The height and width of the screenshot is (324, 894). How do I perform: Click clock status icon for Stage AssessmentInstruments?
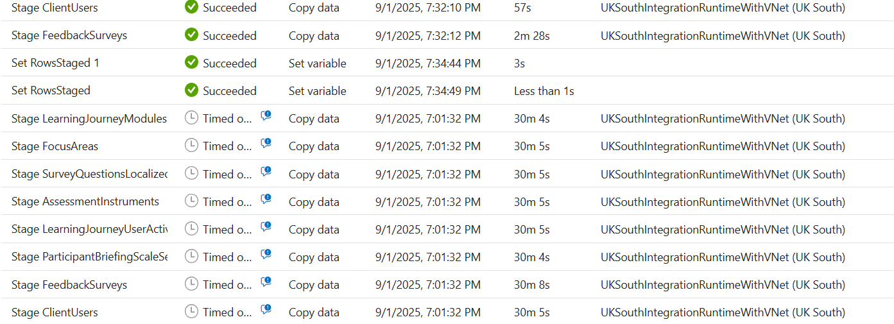[191, 201]
